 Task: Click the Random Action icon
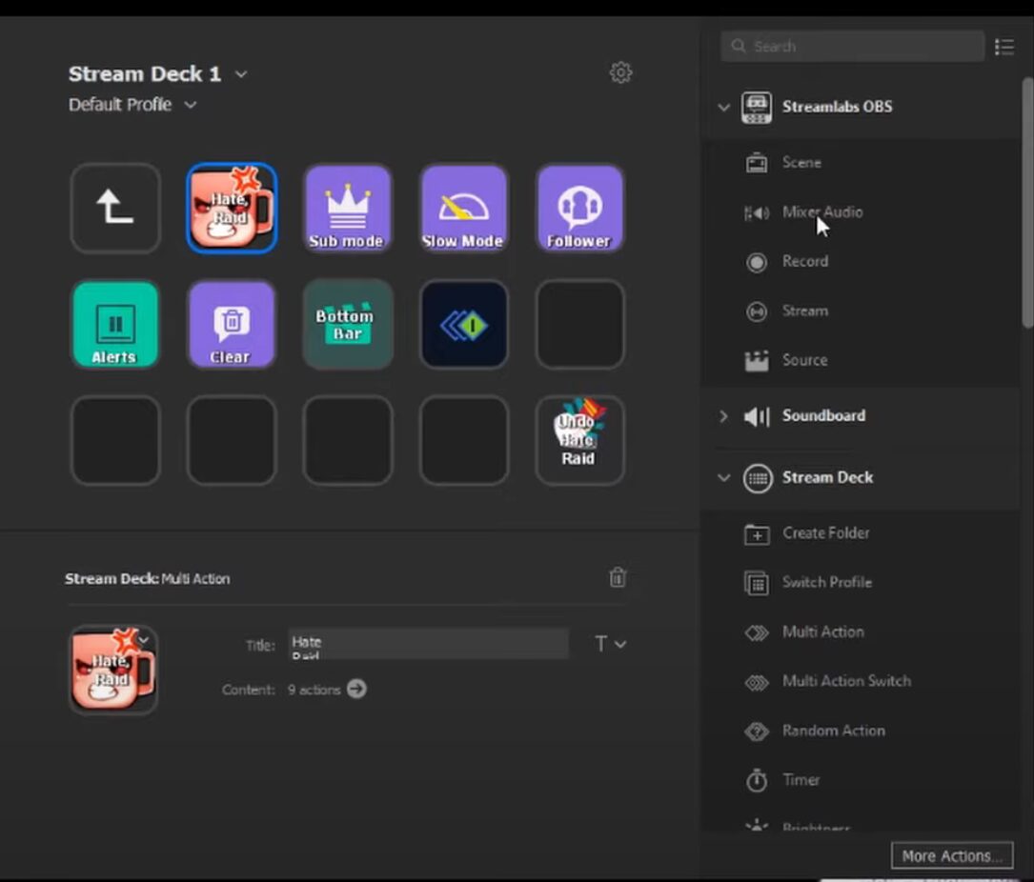[757, 732]
